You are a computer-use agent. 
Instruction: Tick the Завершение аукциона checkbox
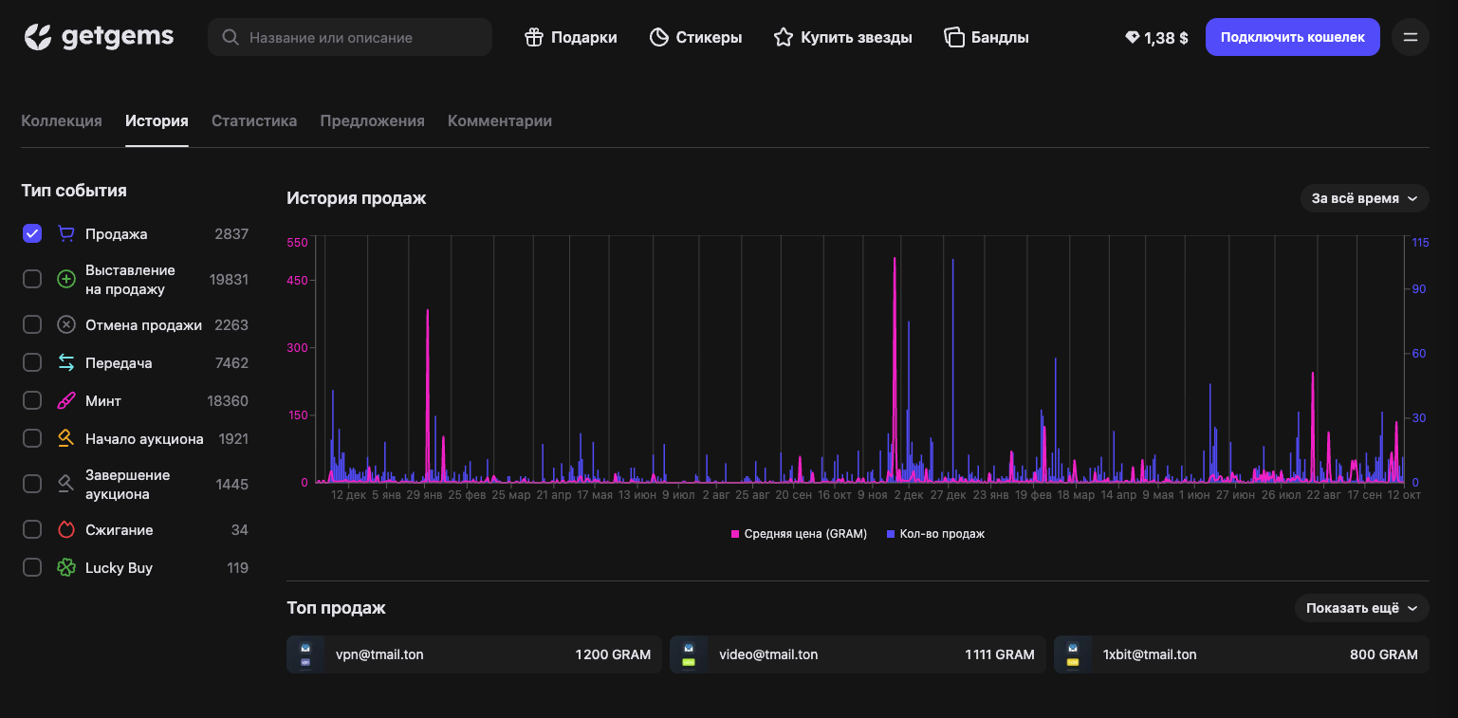[32, 484]
